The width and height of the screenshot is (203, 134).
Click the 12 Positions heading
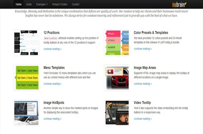point(52,33)
